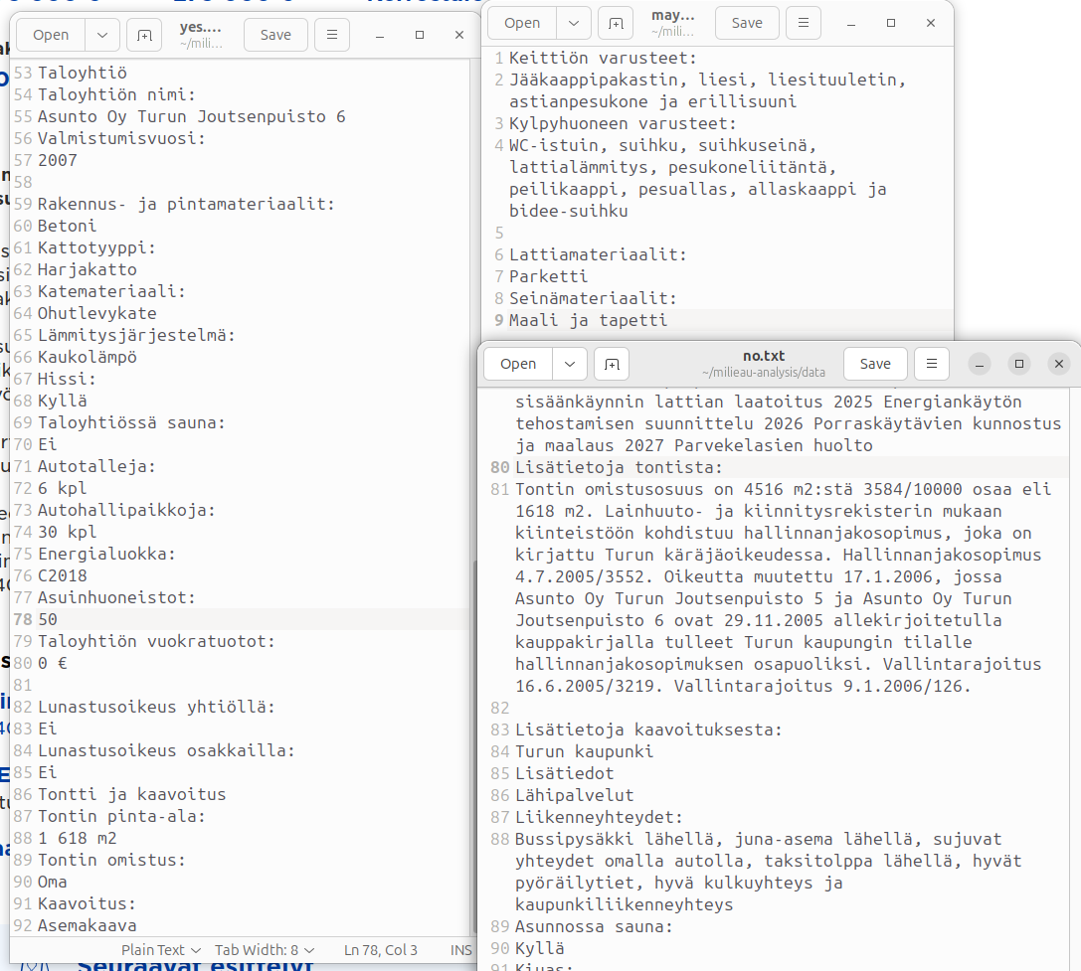Create new document in yes.txt window
This screenshot has height=971, width=1081.
[145, 35]
